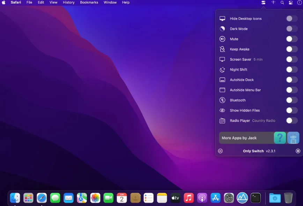This screenshot has height=206, width=303.
Task: Open the Help menu
Action: click(126, 2)
